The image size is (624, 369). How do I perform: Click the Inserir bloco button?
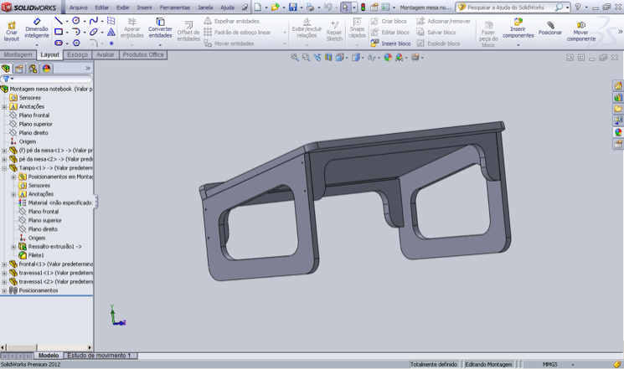pos(391,44)
